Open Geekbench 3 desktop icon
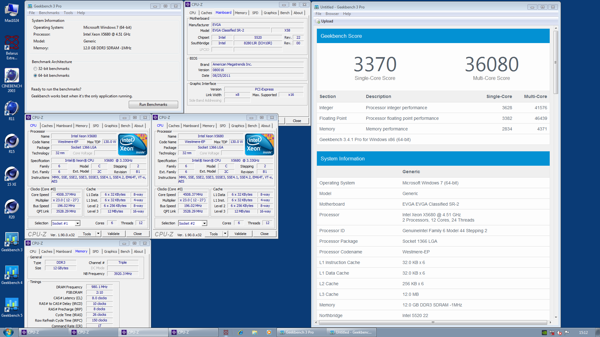 12,242
